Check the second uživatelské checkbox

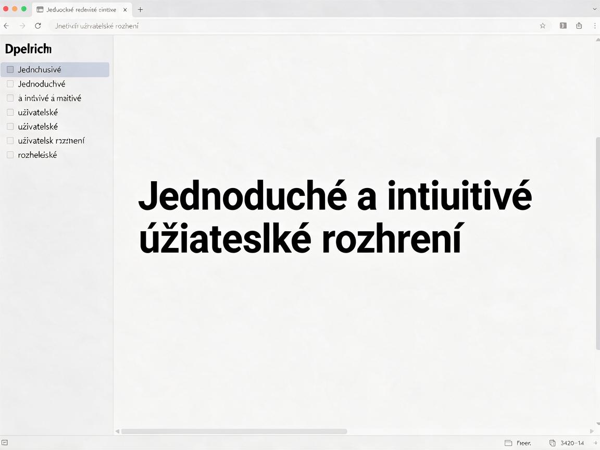click(x=10, y=126)
